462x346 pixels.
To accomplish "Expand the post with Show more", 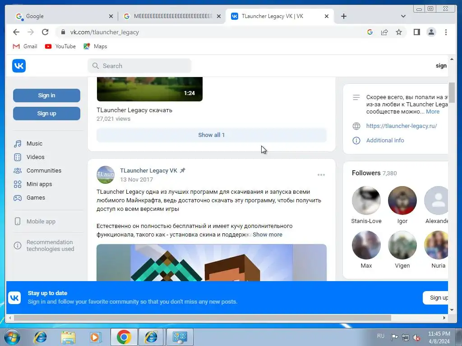I will coord(267,234).
